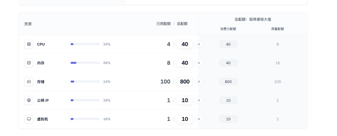Click 公网 IP used quota value 1

pos(169,100)
